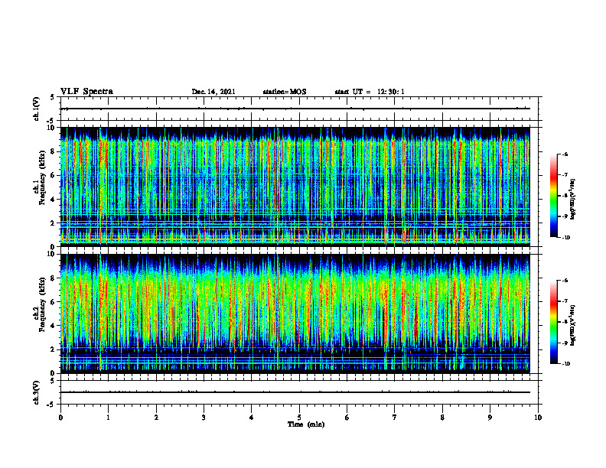Click the ch.3 voltage waveform trace panel
The image size is (606, 468).
pos(299,392)
